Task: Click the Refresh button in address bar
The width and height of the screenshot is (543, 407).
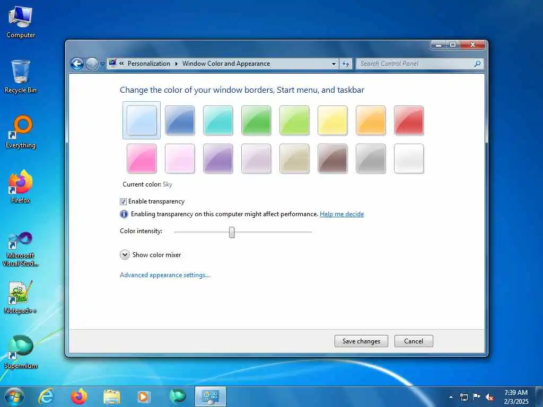Action: (346, 64)
